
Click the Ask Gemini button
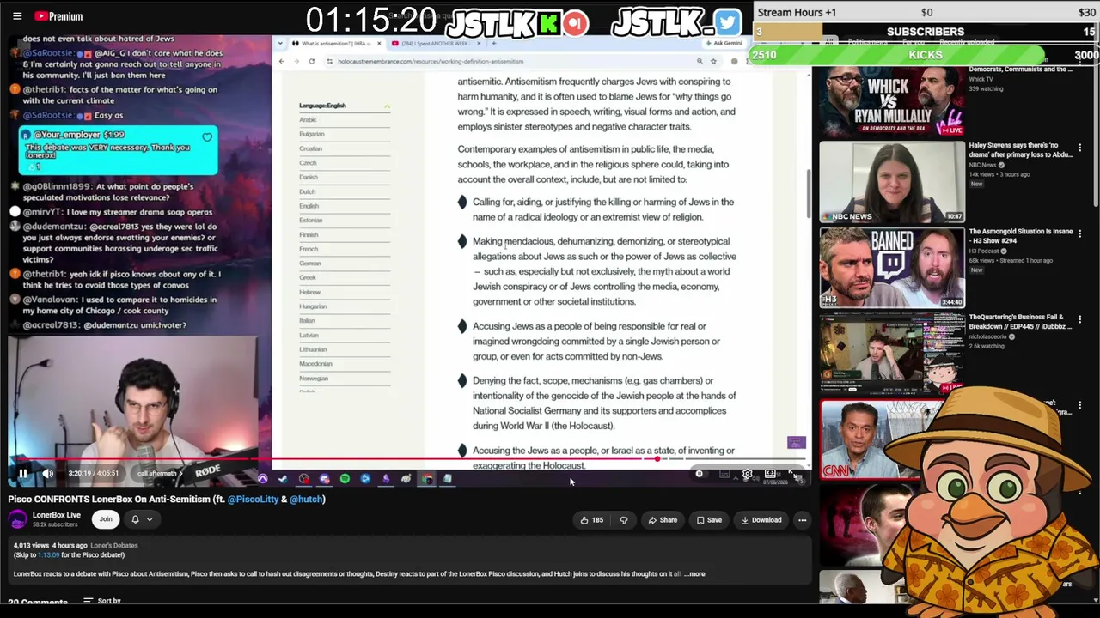click(x=724, y=43)
